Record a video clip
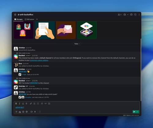The height and width of the screenshot is (128, 153). coord(32,112)
